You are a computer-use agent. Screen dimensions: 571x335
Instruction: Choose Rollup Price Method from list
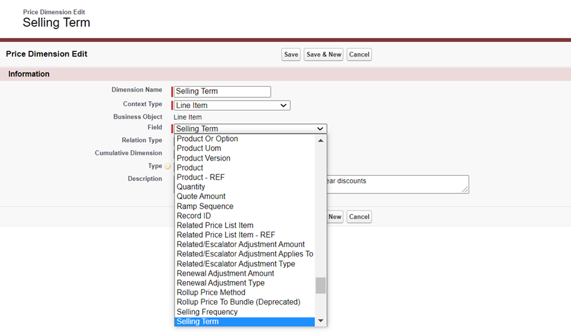coord(211,293)
